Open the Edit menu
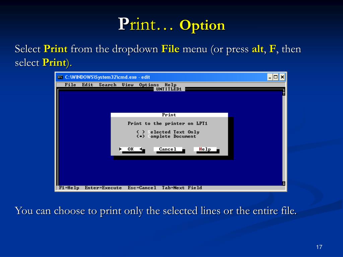Image resolution: width=343 pixels, height=257 pixels. (x=87, y=85)
